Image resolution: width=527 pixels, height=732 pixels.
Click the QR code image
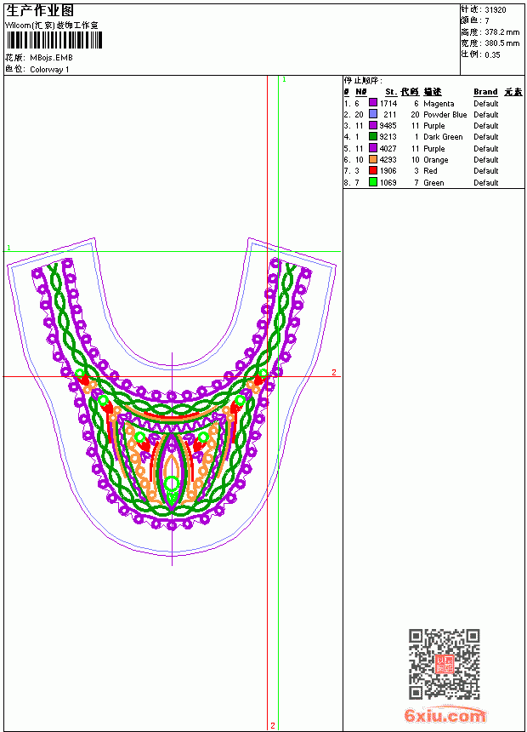(x=445, y=664)
